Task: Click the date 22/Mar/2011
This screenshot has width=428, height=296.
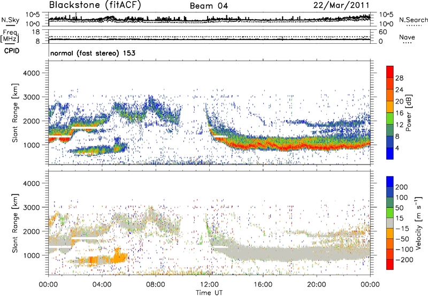Action: 341,5
